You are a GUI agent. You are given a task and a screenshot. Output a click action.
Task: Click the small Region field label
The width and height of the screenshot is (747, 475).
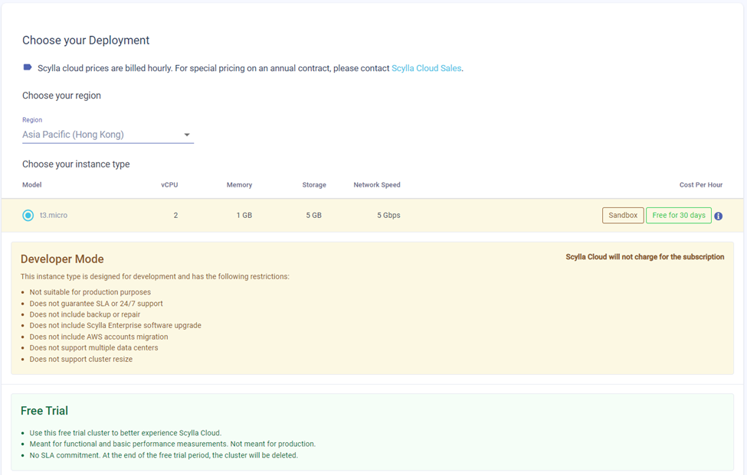coord(32,120)
